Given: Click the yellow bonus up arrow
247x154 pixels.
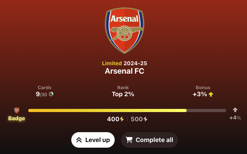Looking at the screenshot, I should (211, 94).
